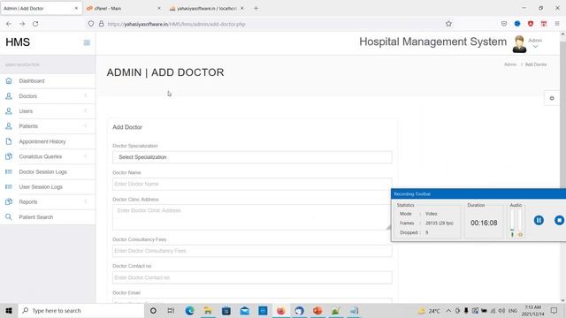Click the Doctor Session Logs list icon
The image size is (566, 318).
pyautogui.click(x=9, y=171)
